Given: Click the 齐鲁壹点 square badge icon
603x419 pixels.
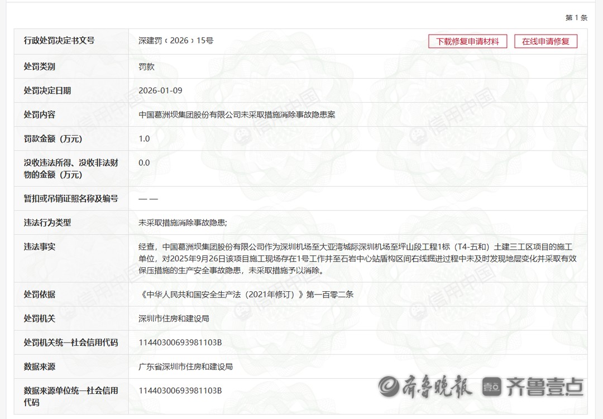Looking at the screenshot, I should 491,386.
